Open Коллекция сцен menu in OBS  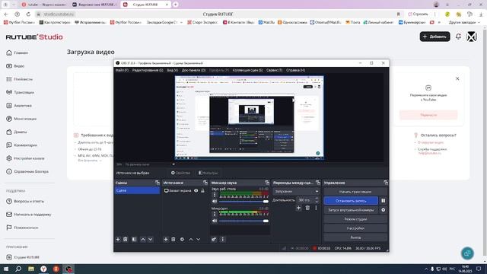[247, 70]
